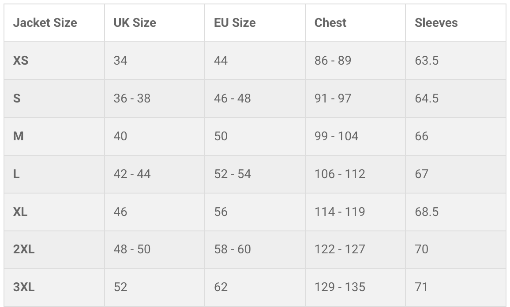Image resolution: width=510 pixels, height=307 pixels.
Task: Click the XL jacket size cell
Action: [20, 212]
